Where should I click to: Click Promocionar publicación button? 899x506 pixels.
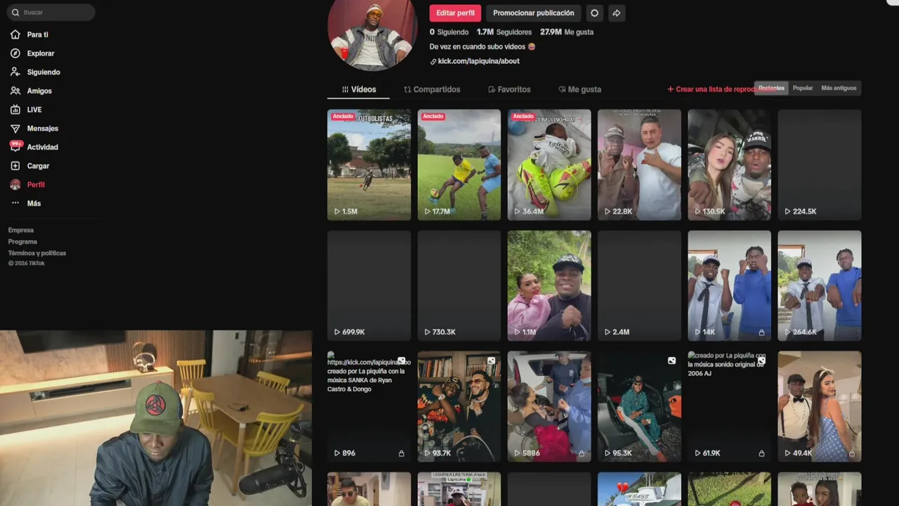coord(533,13)
